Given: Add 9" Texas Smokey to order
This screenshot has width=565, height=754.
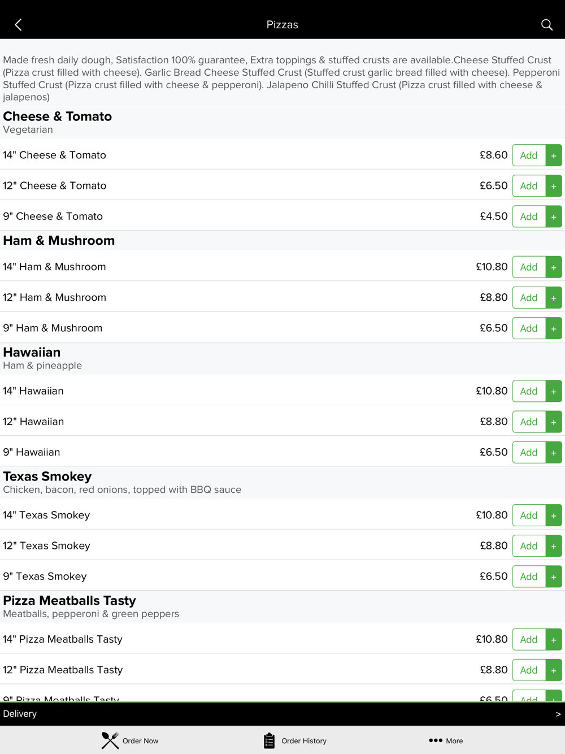Looking at the screenshot, I should pos(529,577).
